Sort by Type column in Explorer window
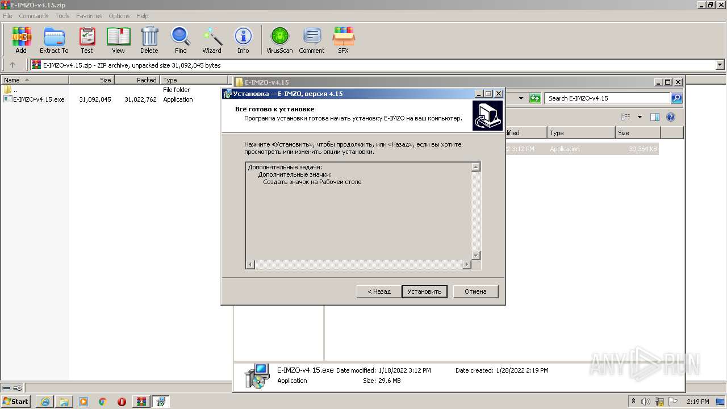727x409 pixels. point(581,133)
